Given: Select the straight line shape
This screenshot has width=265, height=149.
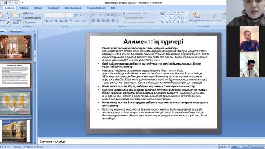Looking at the screenshot, I should click(166, 14).
